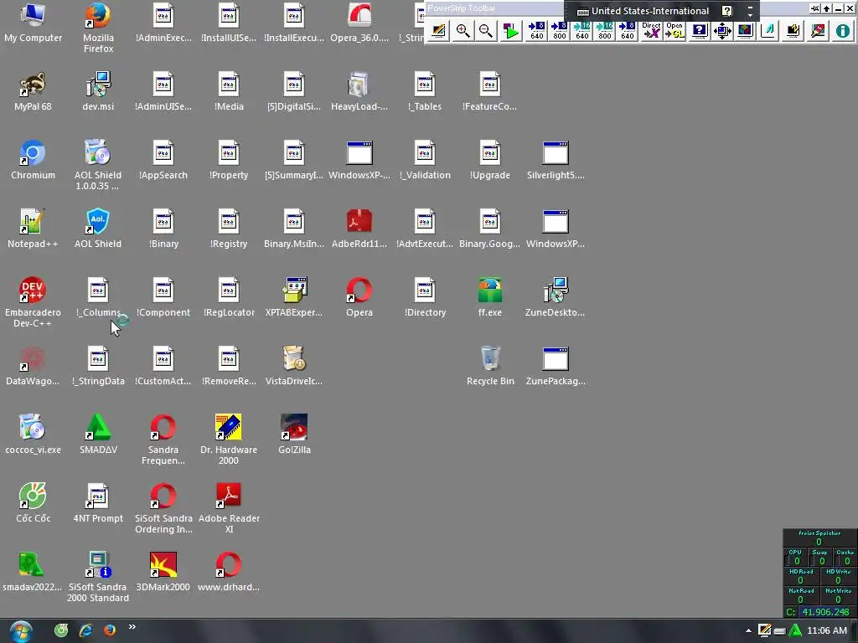Select the Mozilla Firefox desktop shortcut
This screenshot has width=858, height=643.
pyautogui.click(x=99, y=28)
